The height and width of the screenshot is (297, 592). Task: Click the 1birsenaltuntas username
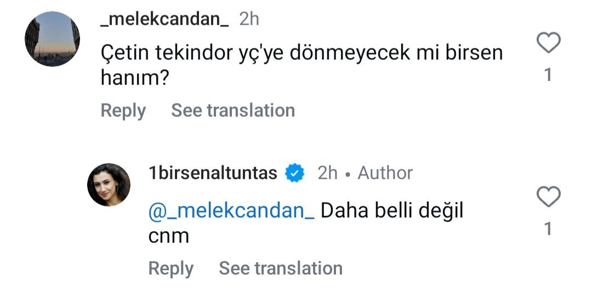tap(213, 173)
